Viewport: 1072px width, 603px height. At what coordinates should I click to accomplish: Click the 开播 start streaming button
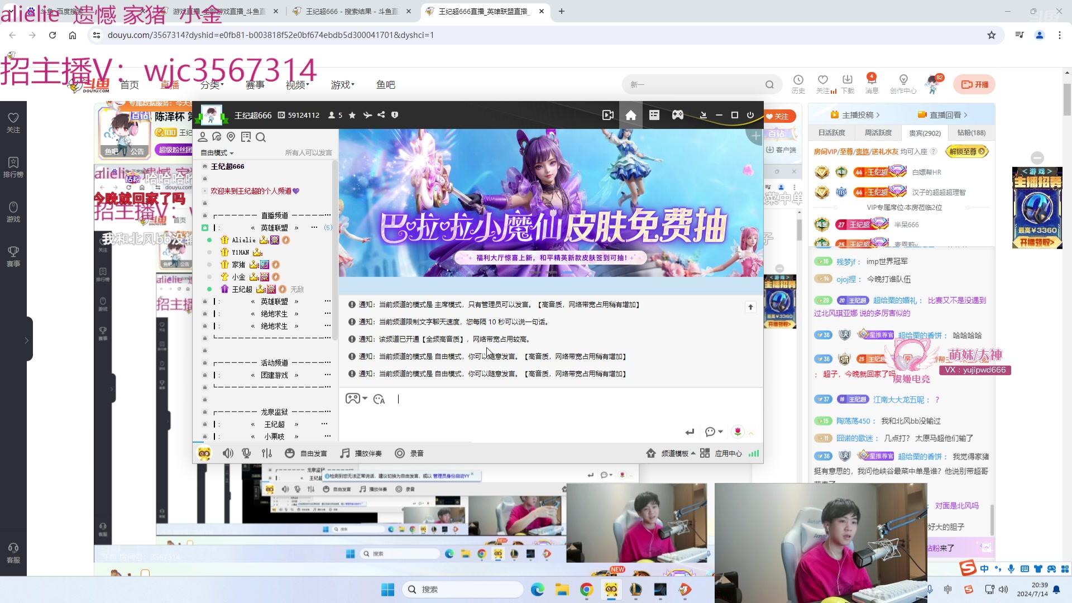(974, 84)
